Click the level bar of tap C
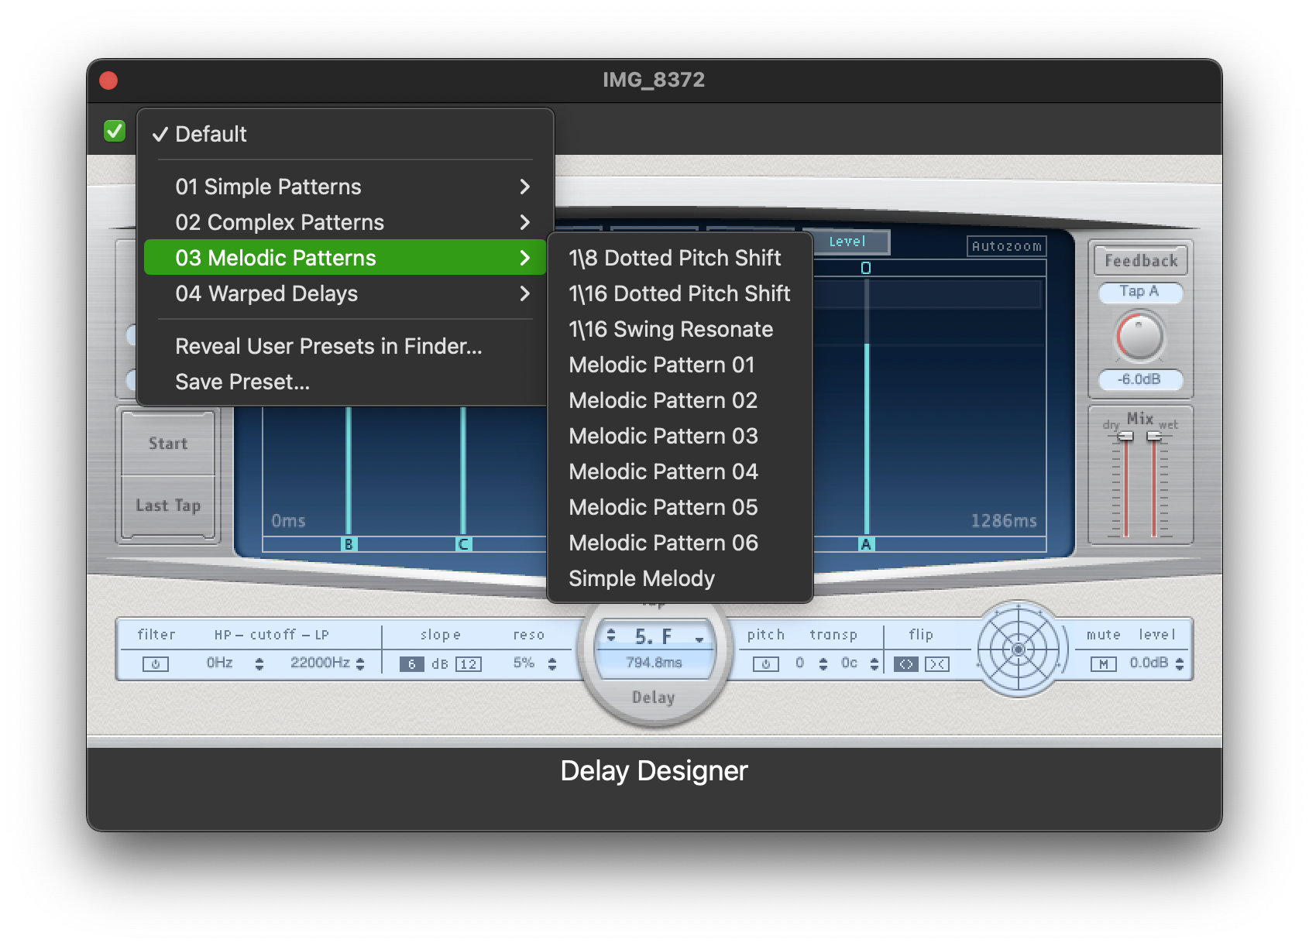The height and width of the screenshot is (946, 1309). (463, 470)
